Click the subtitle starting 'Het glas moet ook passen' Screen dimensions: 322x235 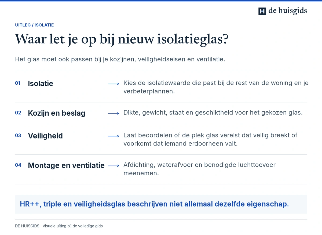pyautogui.click(x=120, y=59)
